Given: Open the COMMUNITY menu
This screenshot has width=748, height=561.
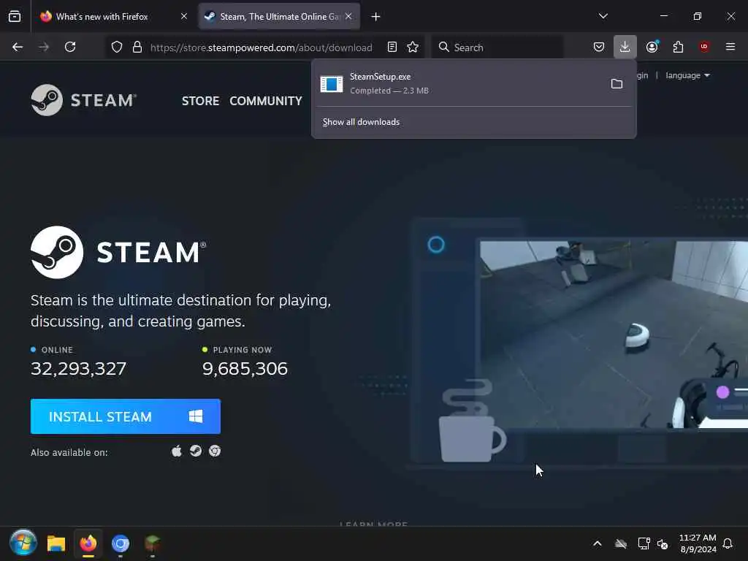Looking at the screenshot, I should (x=266, y=101).
